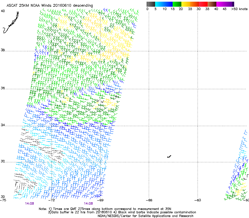Click the coastline outline near top left
Screen dimensions: 249x218
(x=11, y=22)
